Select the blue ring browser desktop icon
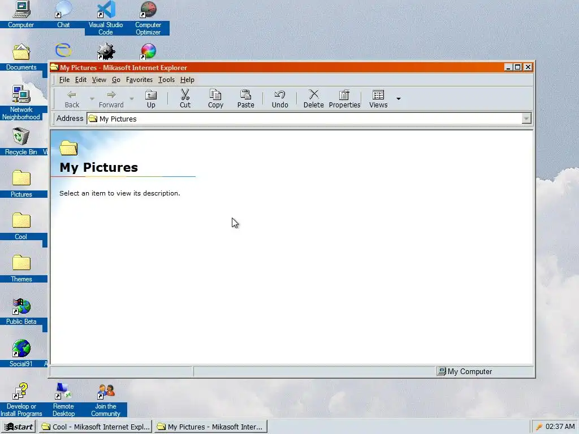 [63, 50]
